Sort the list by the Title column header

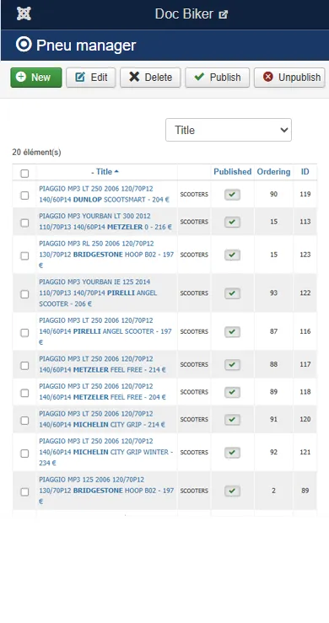[x=105, y=172]
